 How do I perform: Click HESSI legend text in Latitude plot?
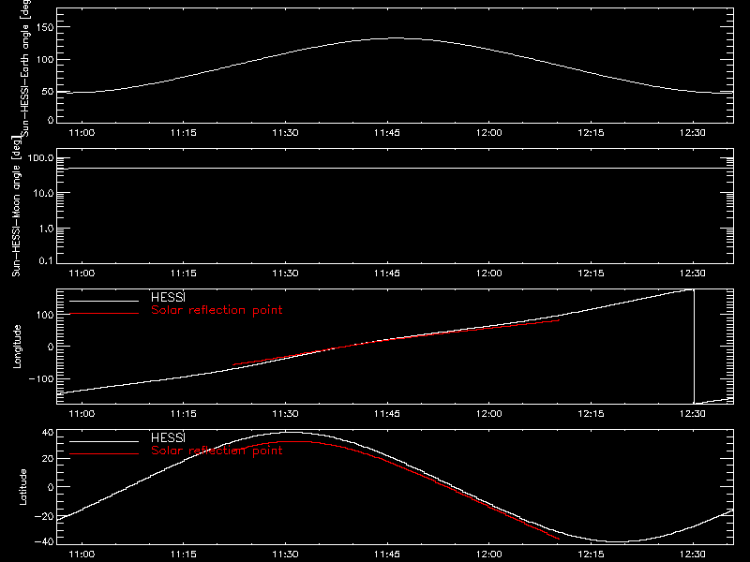168,437
